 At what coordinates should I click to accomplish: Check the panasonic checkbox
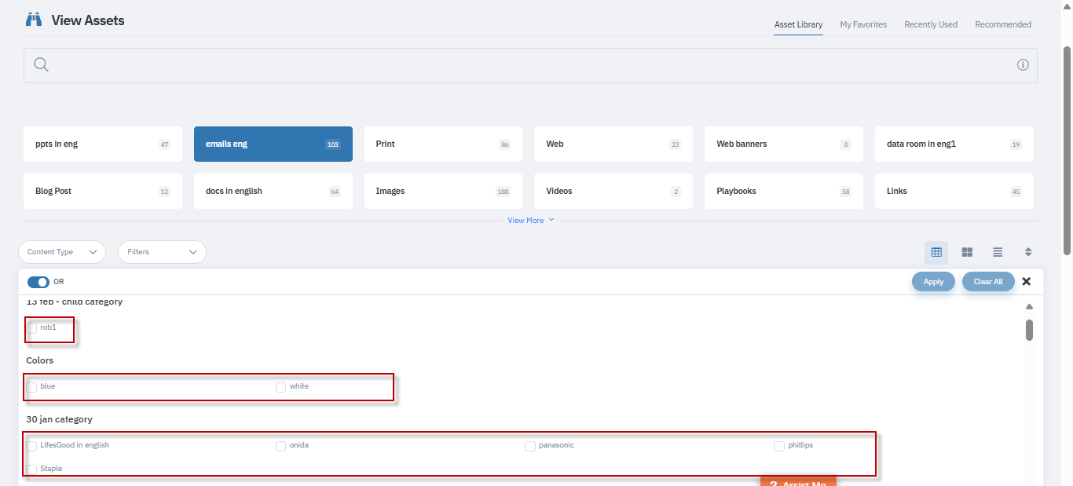[x=530, y=446]
